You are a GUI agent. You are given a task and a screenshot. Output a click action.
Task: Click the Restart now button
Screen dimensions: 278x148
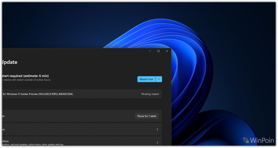pos(146,79)
